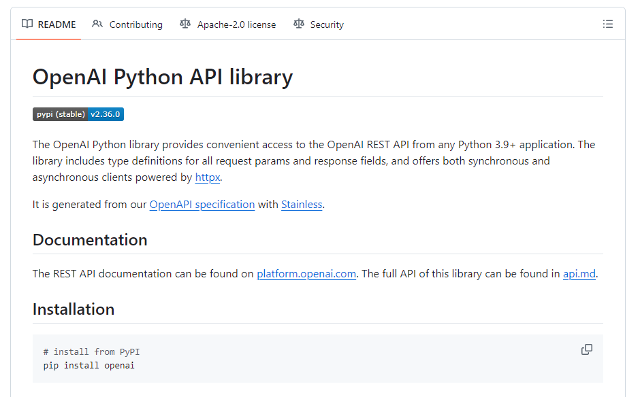The image size is (640, 397).
Task: Click the OpenAI Python API library heading
Action: pos(163,77)
